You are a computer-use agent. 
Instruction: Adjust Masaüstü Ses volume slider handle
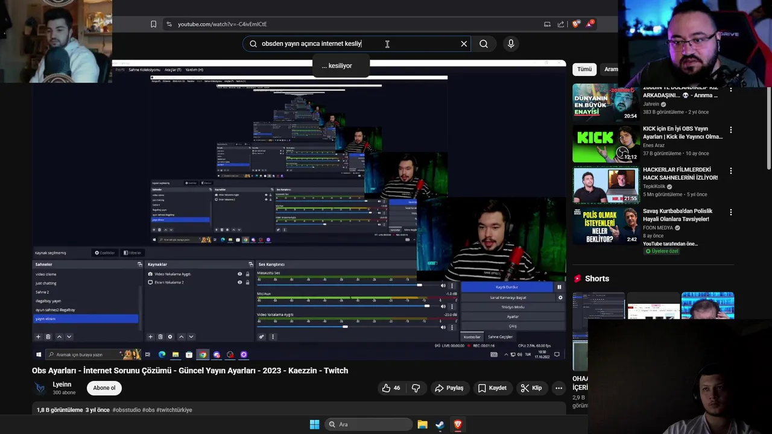tap(419, 285)
